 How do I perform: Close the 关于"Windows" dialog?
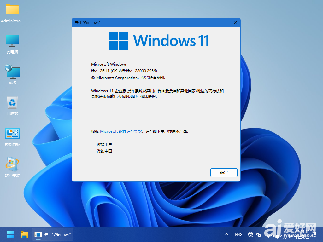pyautogui.click(x=235, y=22)
